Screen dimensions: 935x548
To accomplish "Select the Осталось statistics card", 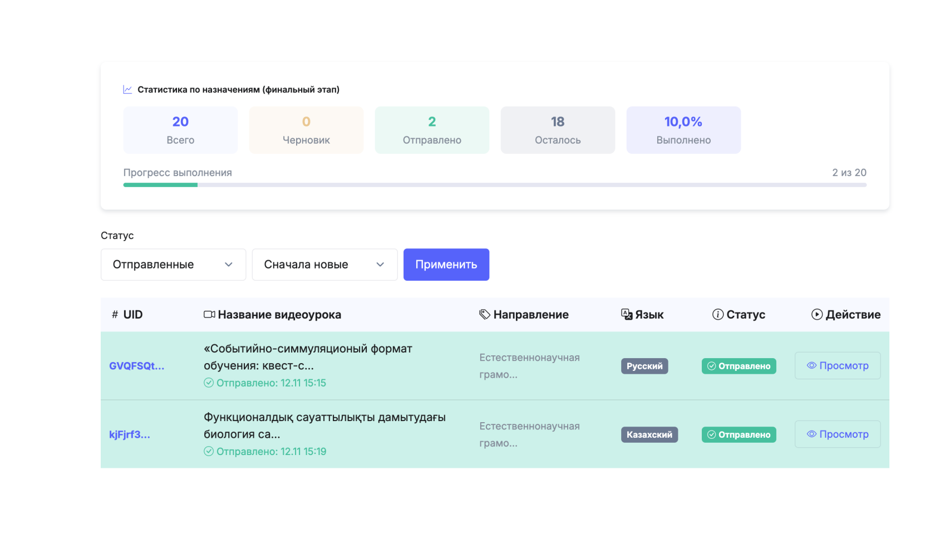I will click(x=558, y=130).
